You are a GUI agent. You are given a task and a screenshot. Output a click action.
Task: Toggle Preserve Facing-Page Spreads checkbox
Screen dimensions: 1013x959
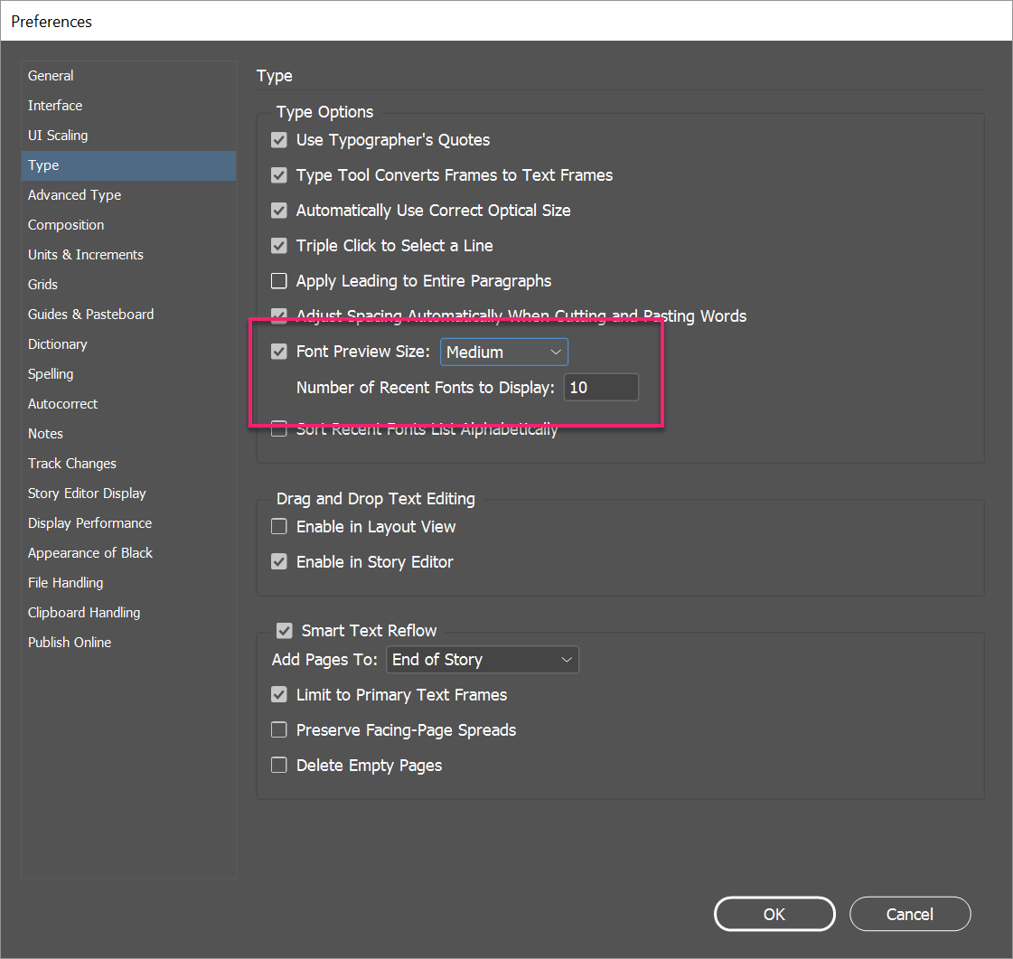coord(279,730)
